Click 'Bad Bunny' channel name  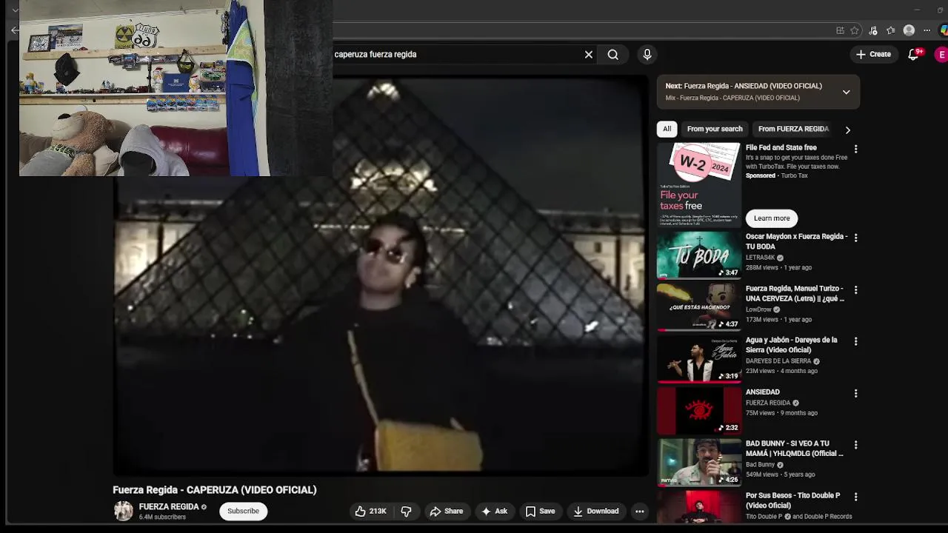tap(760, 465)
